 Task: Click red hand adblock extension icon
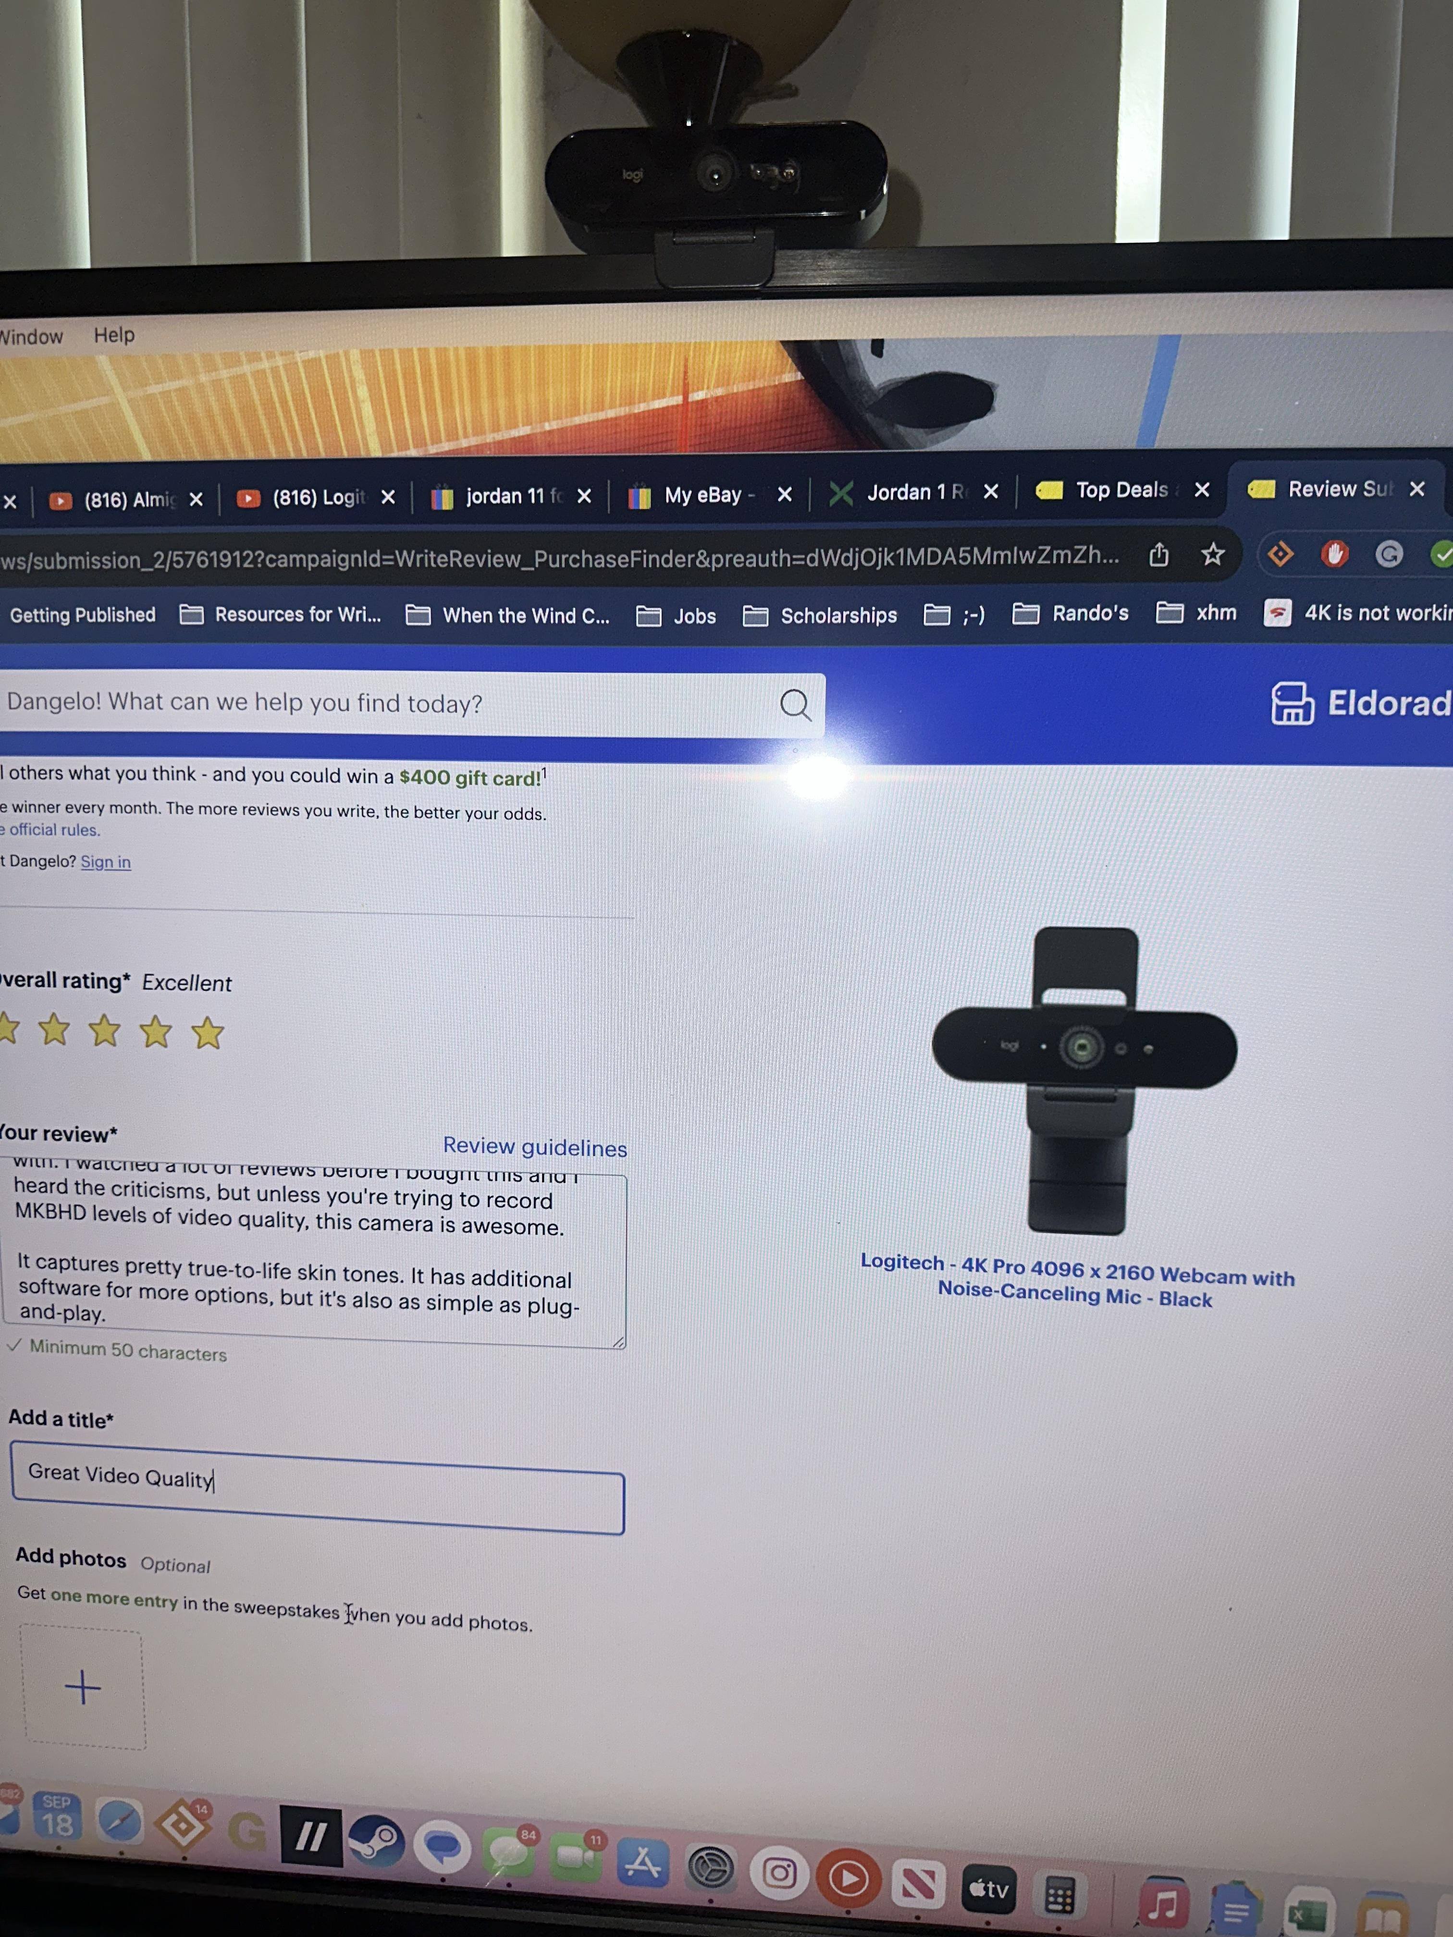tap(1334, 553)
